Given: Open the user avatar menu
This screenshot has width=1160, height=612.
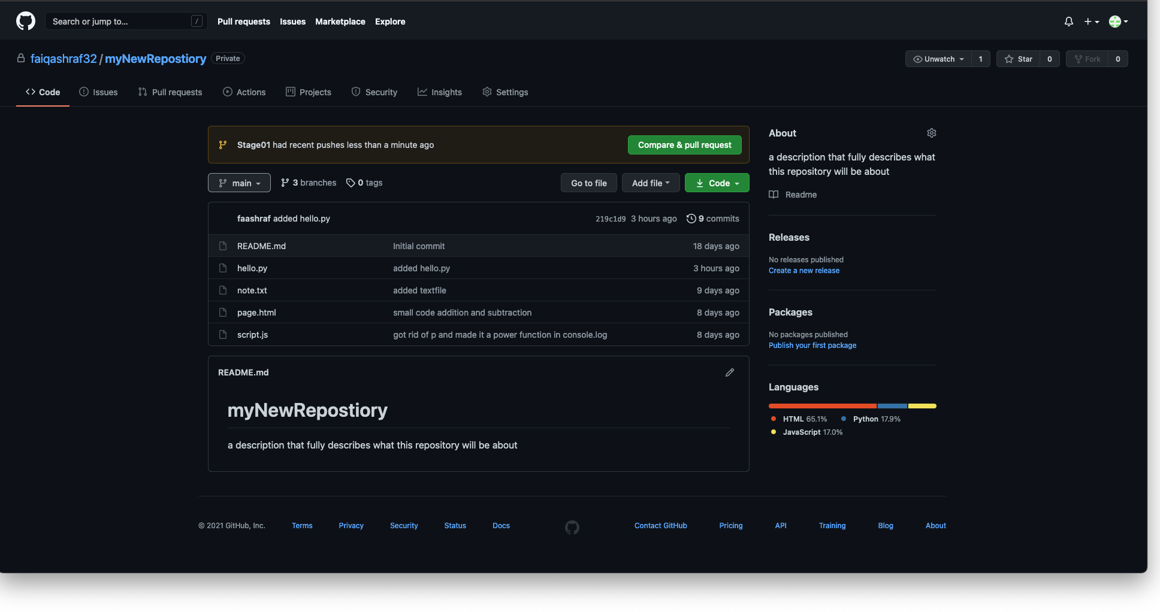Looking at the screenshot, I should pyautogui.click(x=1119, y=22).
